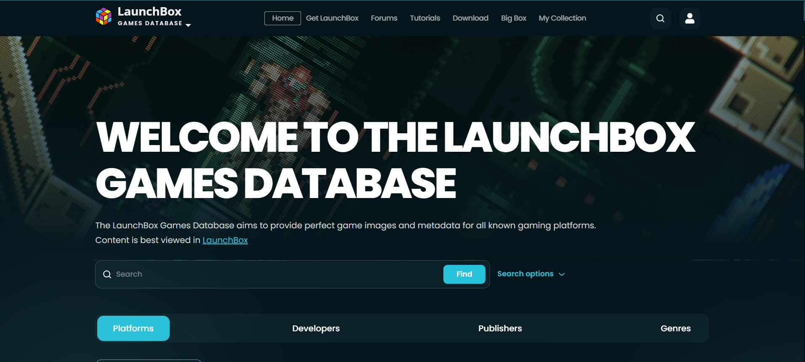Open the My Collection menu item
Screen dimensions: 805x362
click(562, 18)
